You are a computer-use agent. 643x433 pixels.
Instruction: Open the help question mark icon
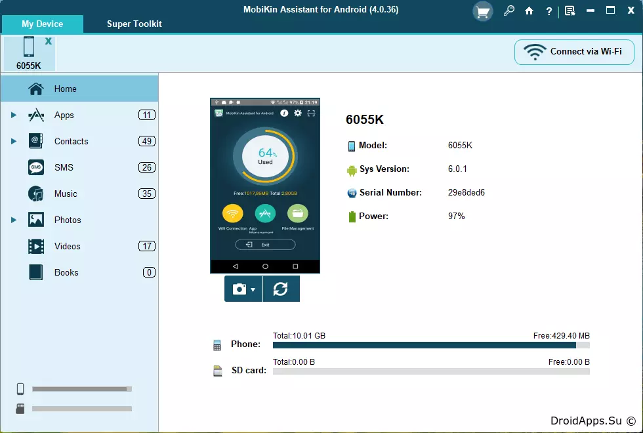tap(549, 11)
